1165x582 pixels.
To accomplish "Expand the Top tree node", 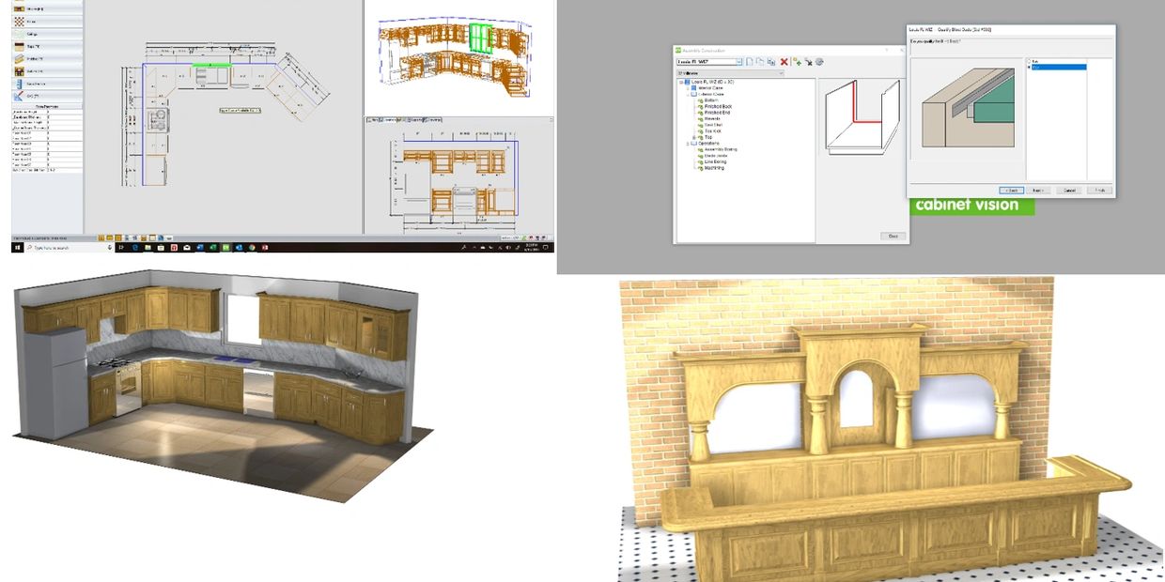I will click(x=693, y=137).
